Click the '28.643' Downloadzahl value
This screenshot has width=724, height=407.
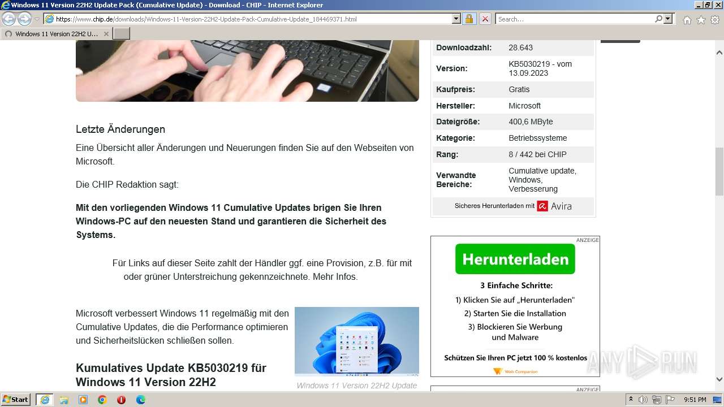click(520, 47)
